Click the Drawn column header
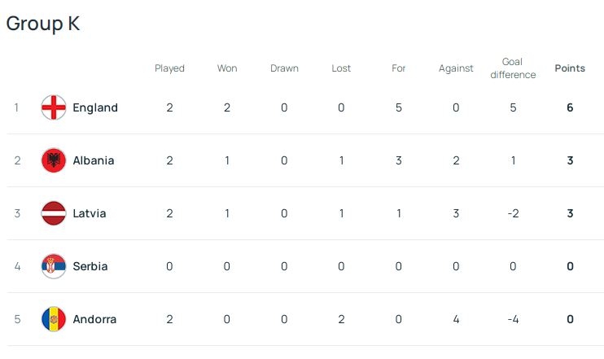The image size is (604, 359). tap(284, 68)
